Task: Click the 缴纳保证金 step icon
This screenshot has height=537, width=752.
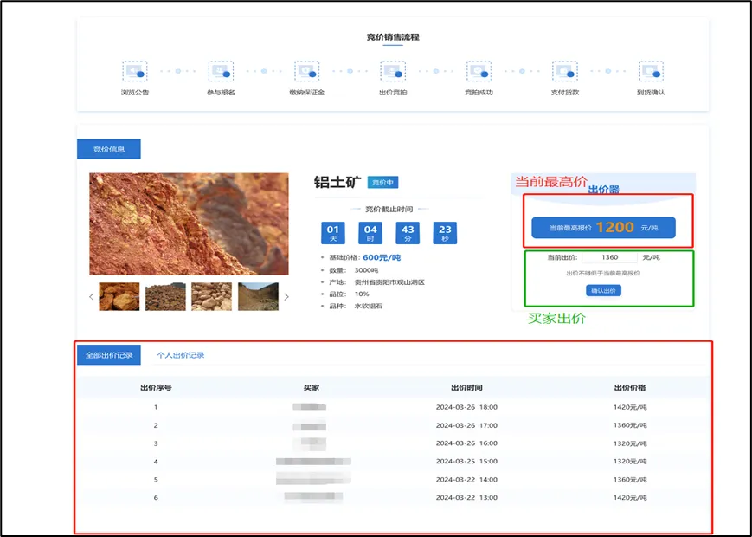Action: [307, 72]
